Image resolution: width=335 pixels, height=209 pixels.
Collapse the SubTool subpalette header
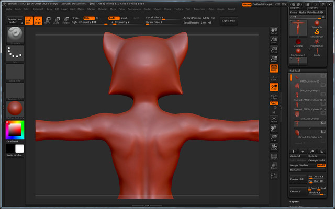296,71
